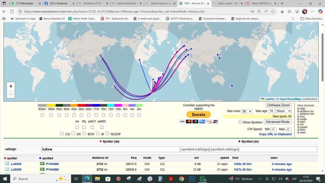This screenshot has height=183, width=325.
Task: Launch Google Chrome from the taskbar
Action: [x=181, y=179]
